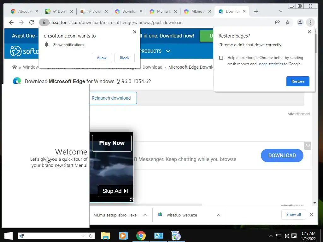This screenshot has width=323, height=242.
Task: Click the Softonic logo
Action: point(24,51)
